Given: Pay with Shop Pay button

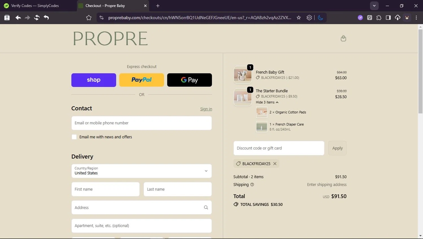Looking at the screenshot, I should (94, 80).
